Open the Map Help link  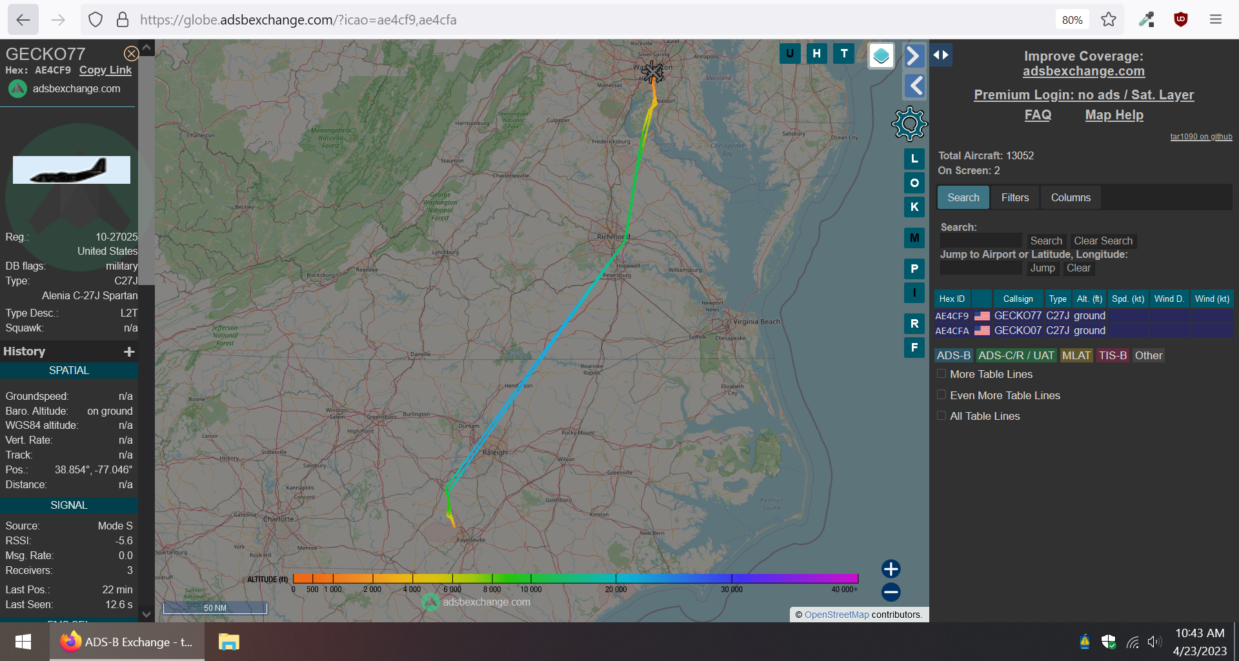click(x=1114, y=115)
